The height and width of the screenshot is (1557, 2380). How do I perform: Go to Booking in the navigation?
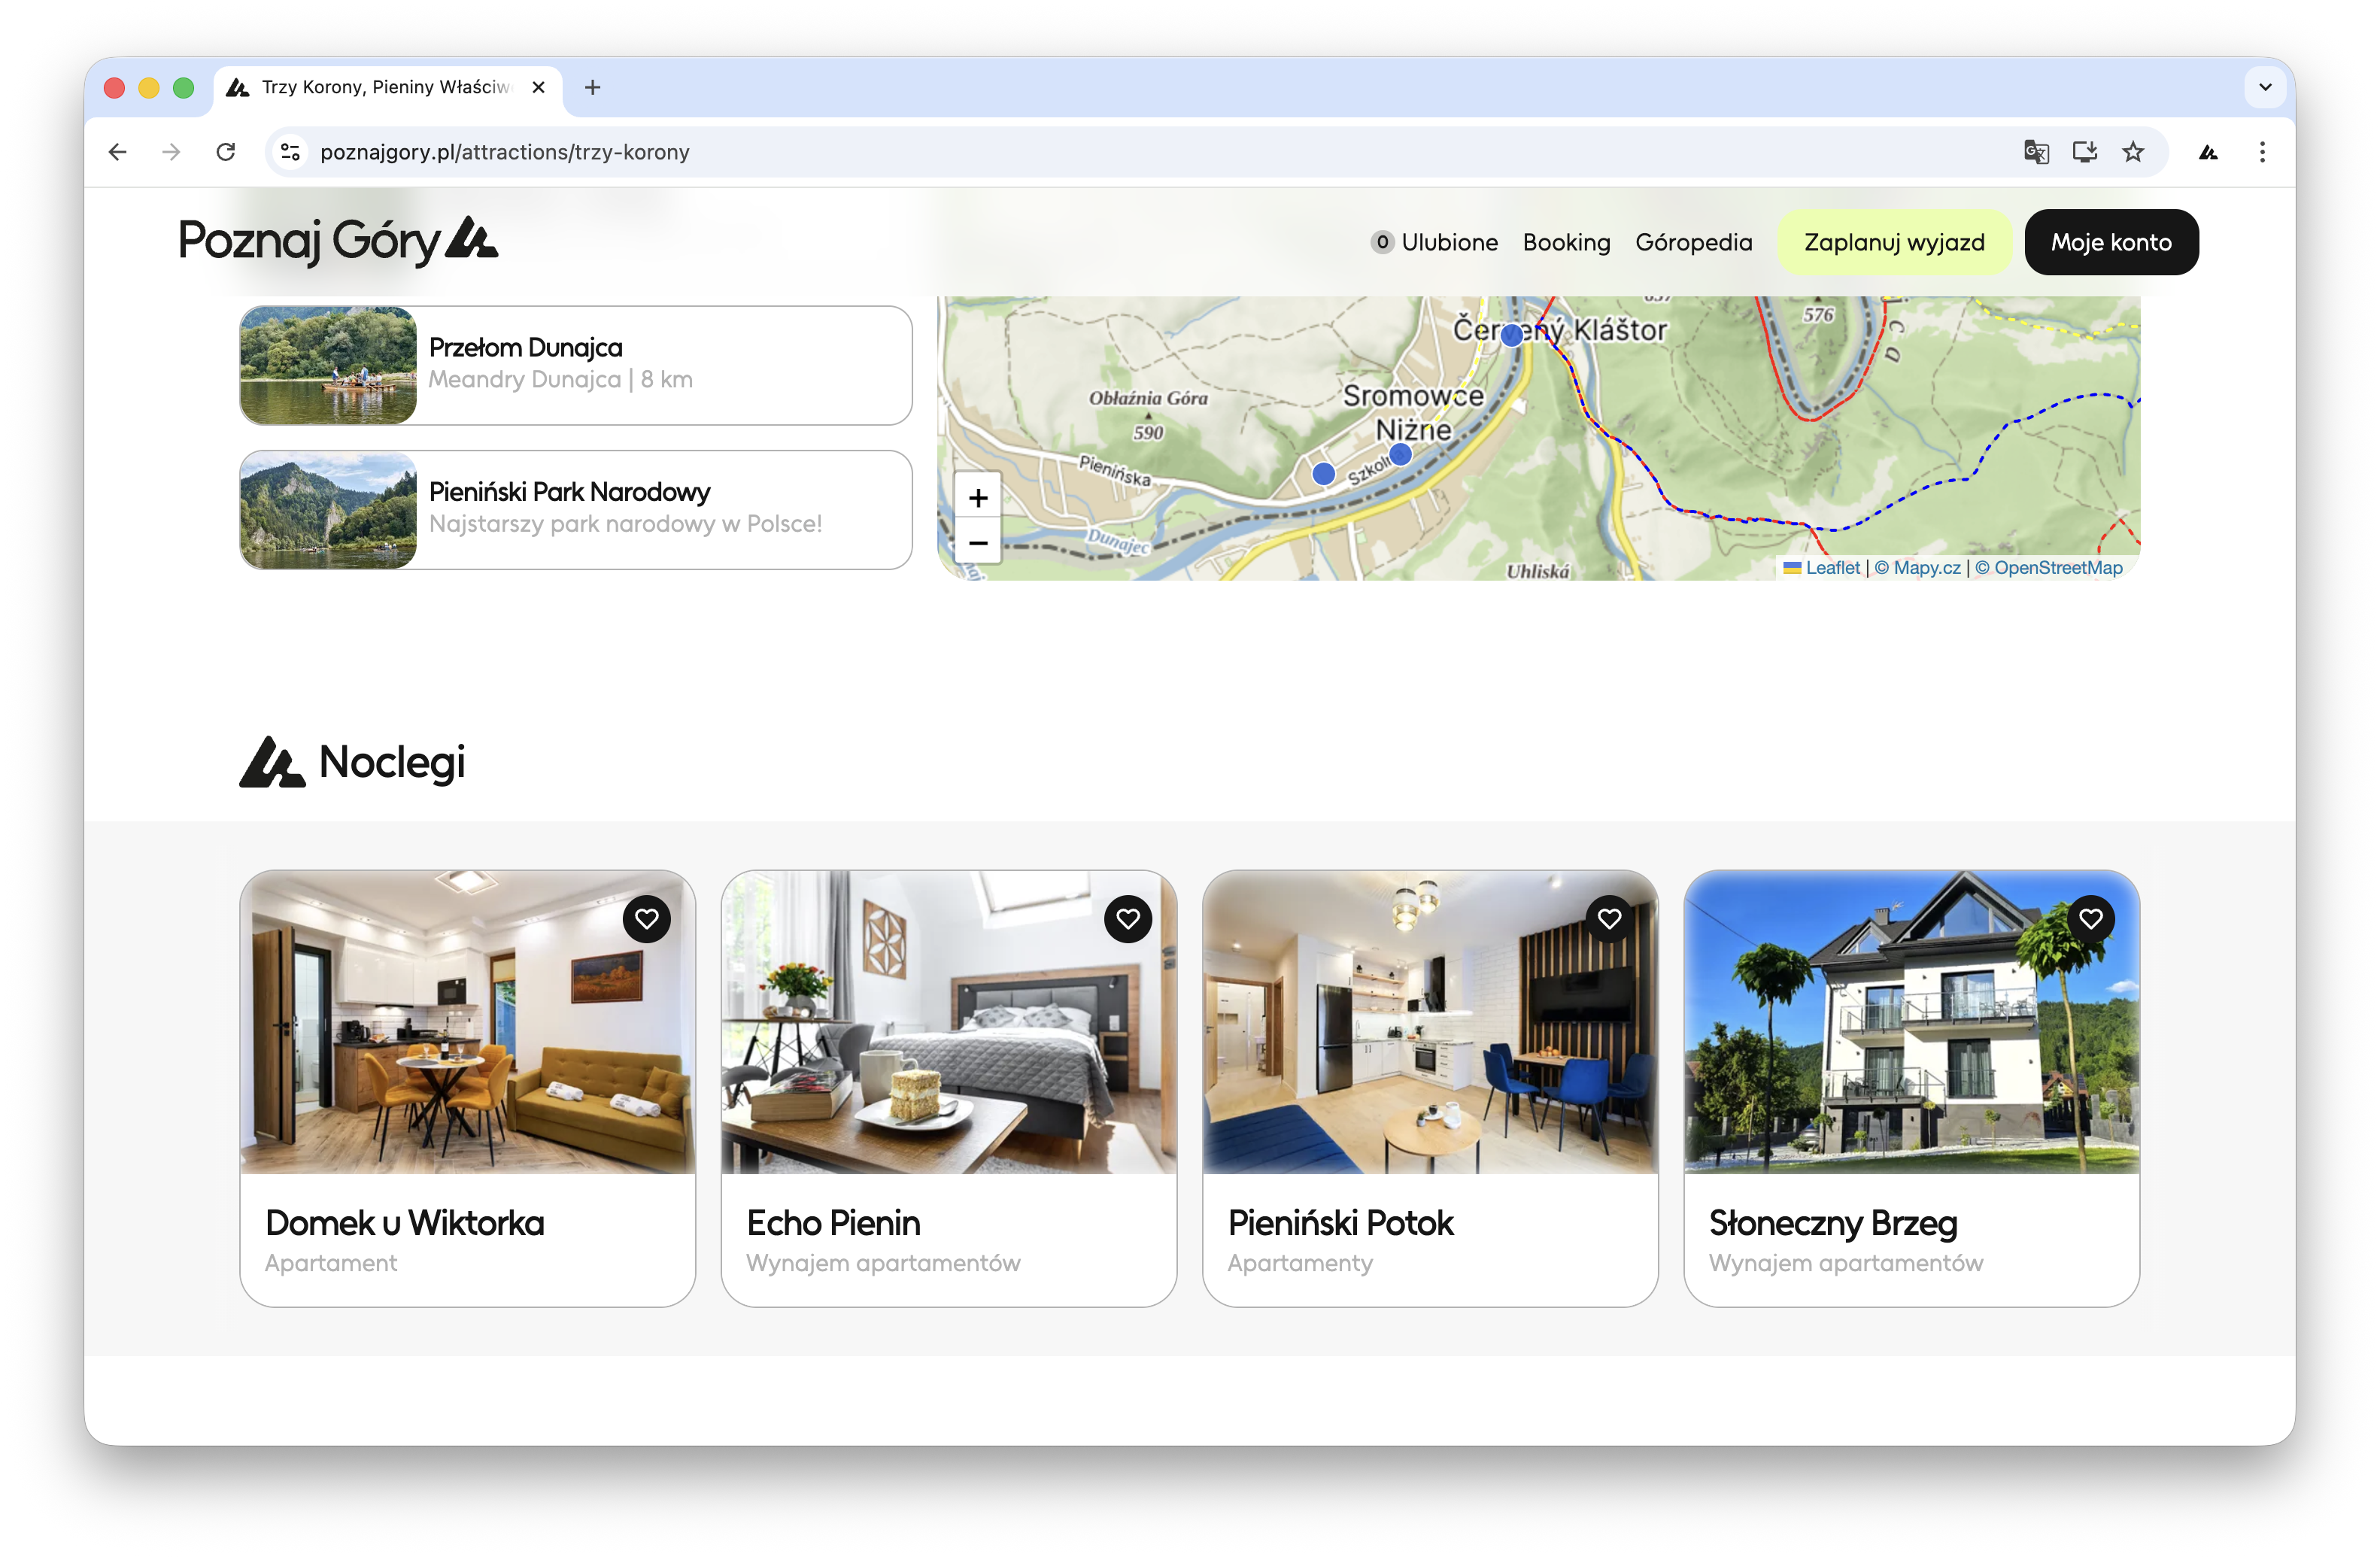pos(1566,242)
